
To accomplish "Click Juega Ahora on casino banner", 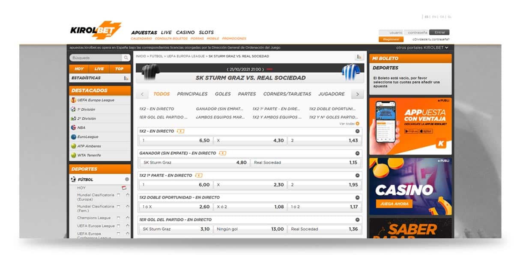I will (x=394, y=204).
